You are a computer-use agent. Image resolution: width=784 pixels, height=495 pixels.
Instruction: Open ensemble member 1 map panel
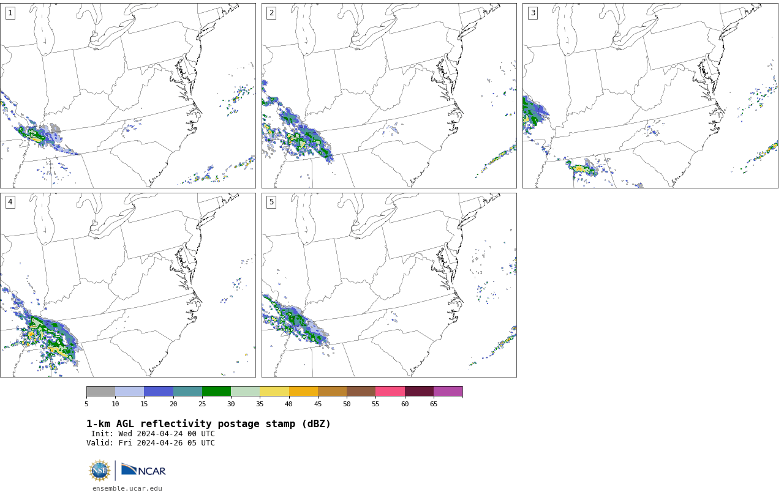[127, 95]
